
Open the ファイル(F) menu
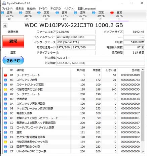point(7,9)
